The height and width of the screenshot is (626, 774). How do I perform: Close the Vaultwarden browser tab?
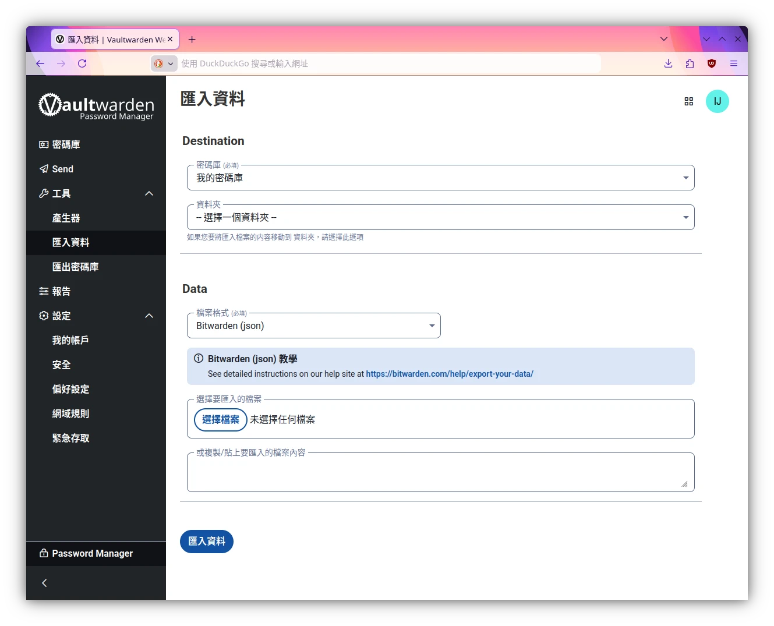(x=170, y=39)
